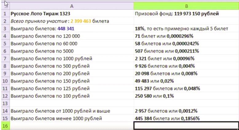Click cell 'Выиграло билетов по 1000 рублей'

(x=72, y=58)
